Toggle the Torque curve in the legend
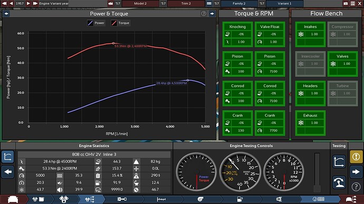Viewport: 364px width, 204px height. pos(120,23)
